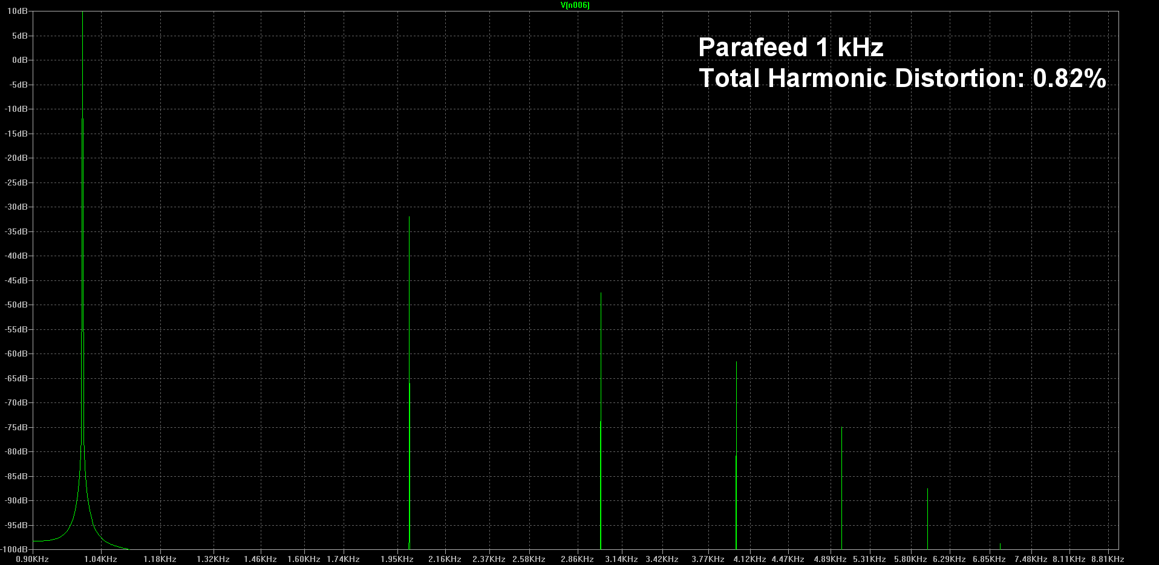
Task: Click the 5.31KHz horizontal axis label
Action: tap(869, 560)
